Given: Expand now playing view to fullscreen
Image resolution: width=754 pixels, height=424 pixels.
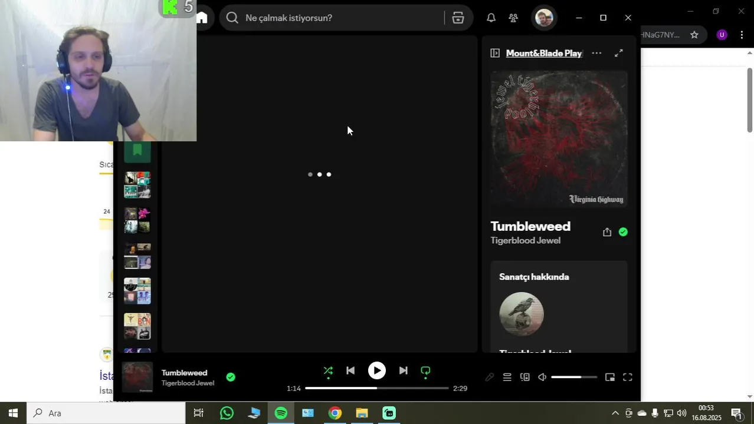Looking at the screenshot, I should pos(619,53).
